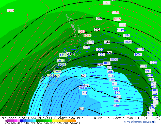Viewport: 161px width, 124px height.
Task: Click the black 504 contour label
Action: click(x=82, y=109)
